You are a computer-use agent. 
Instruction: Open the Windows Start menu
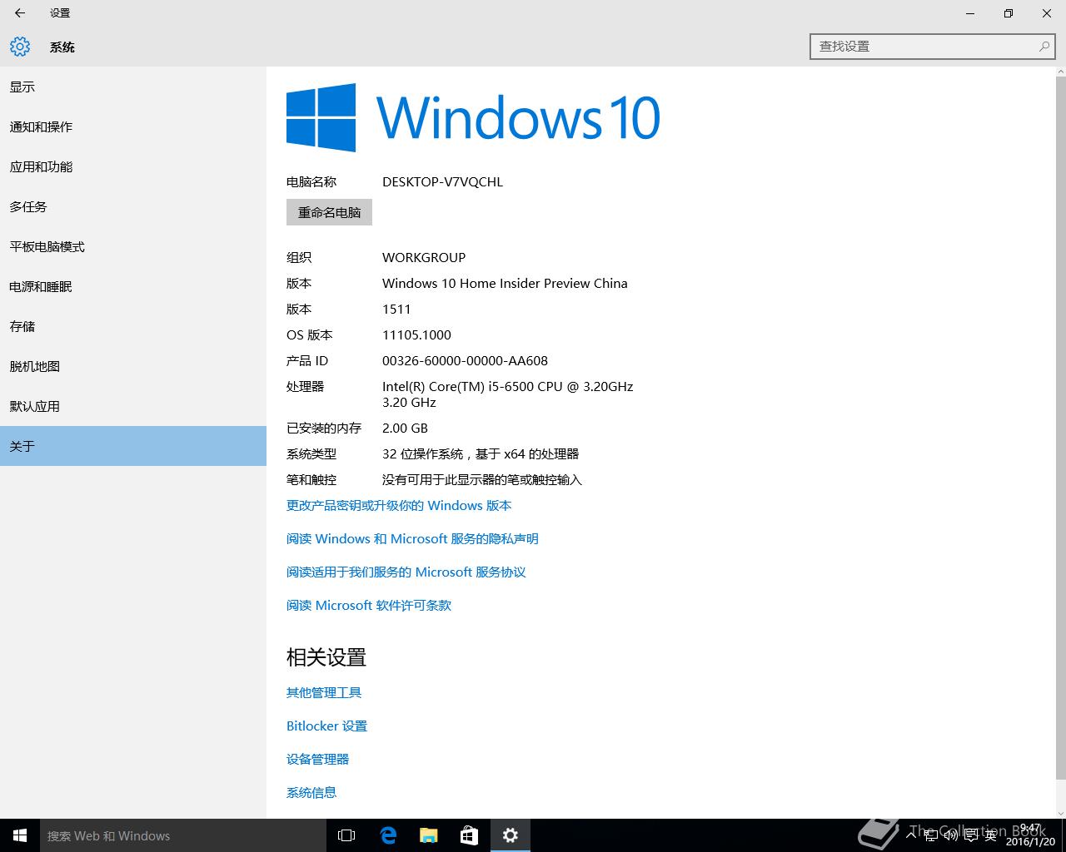point(20,835)
